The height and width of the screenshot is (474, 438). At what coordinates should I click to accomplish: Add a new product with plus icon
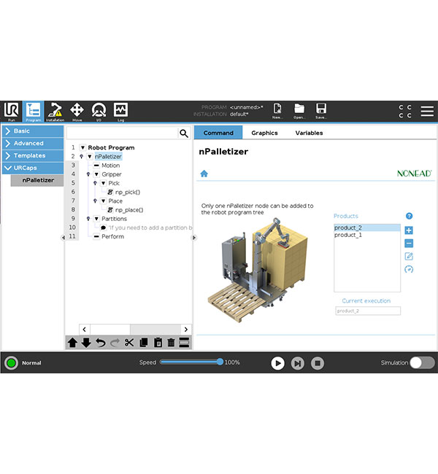pos(409,230)
